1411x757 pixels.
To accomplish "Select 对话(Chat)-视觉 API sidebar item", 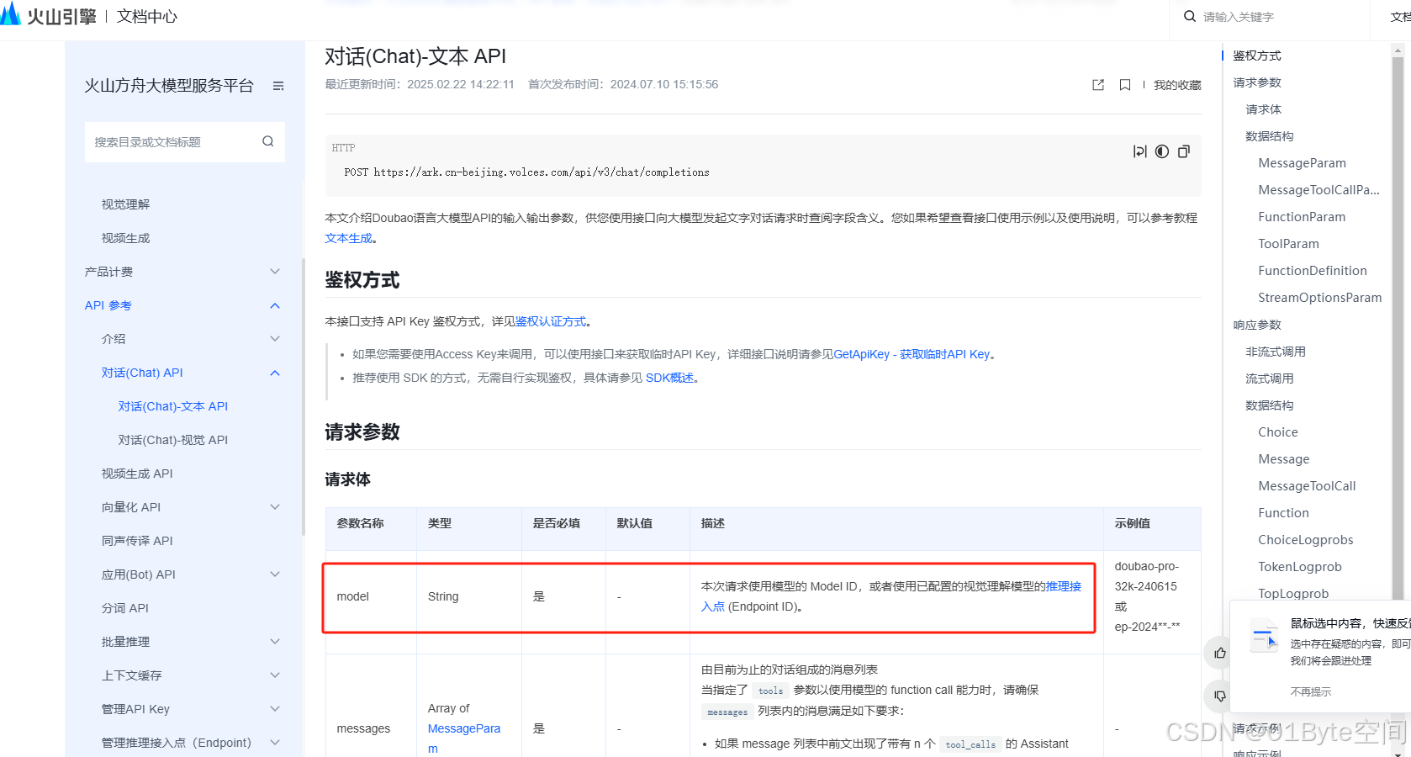I will pyautogui.click(x=173, y=440).
